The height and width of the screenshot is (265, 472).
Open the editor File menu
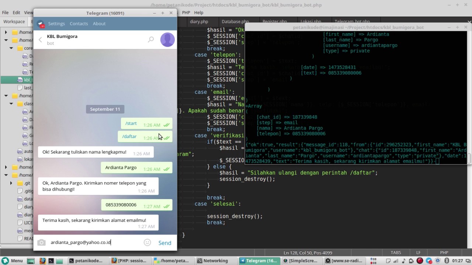point(5,13)
